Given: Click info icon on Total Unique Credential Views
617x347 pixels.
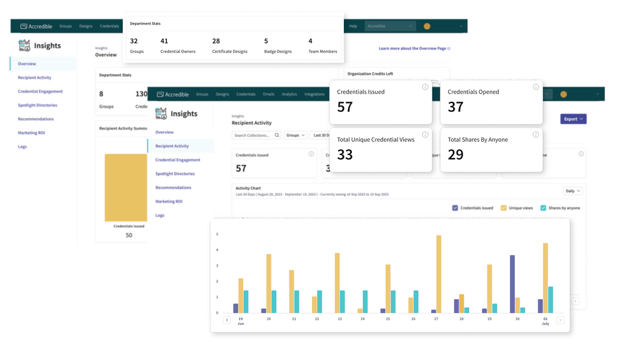Looking at the screenshot, I should (x=425, y=135).
